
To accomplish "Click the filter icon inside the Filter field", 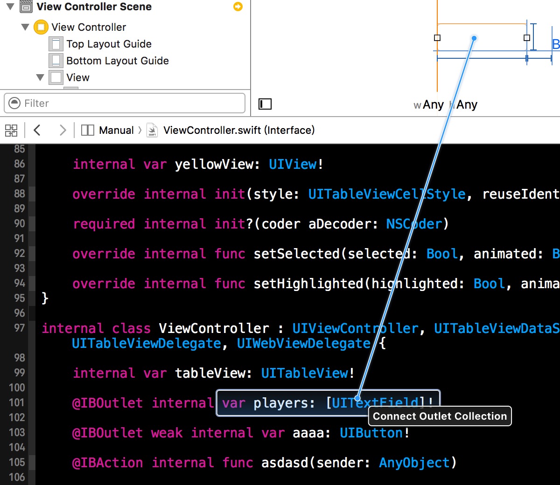I will (x=14, y=103).
